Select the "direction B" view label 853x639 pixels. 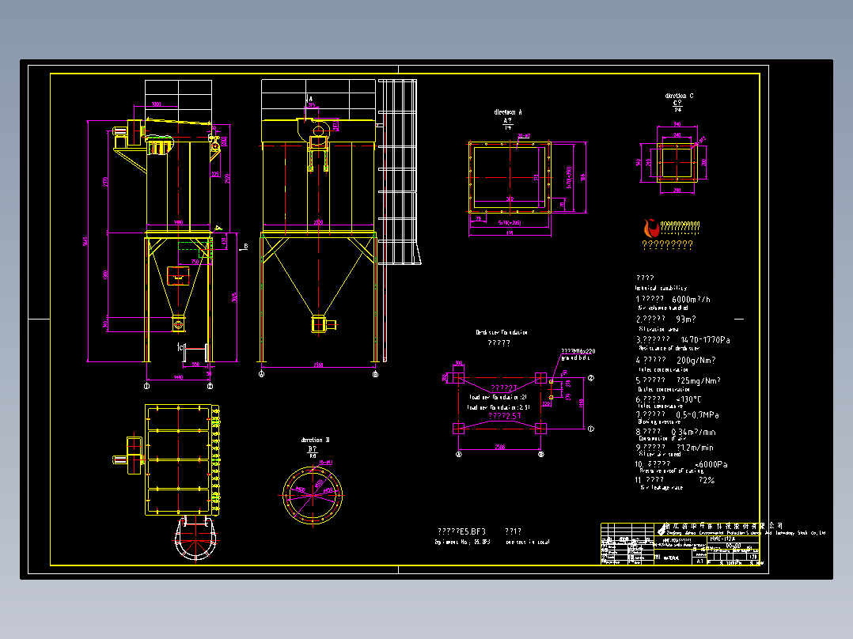tap(315, 440)
